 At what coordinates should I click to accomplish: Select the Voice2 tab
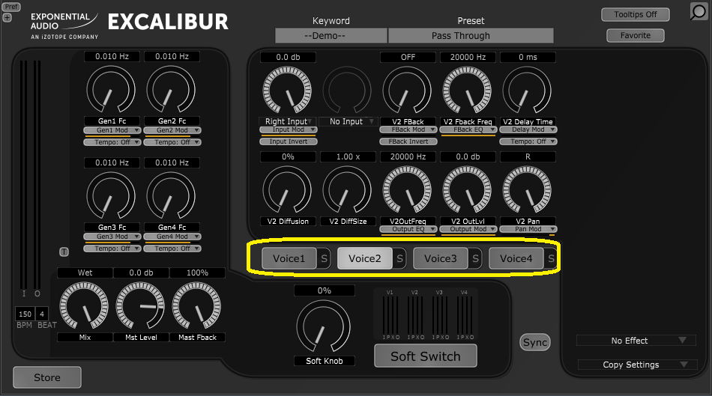pyautogui.click(x=365, y=258)
